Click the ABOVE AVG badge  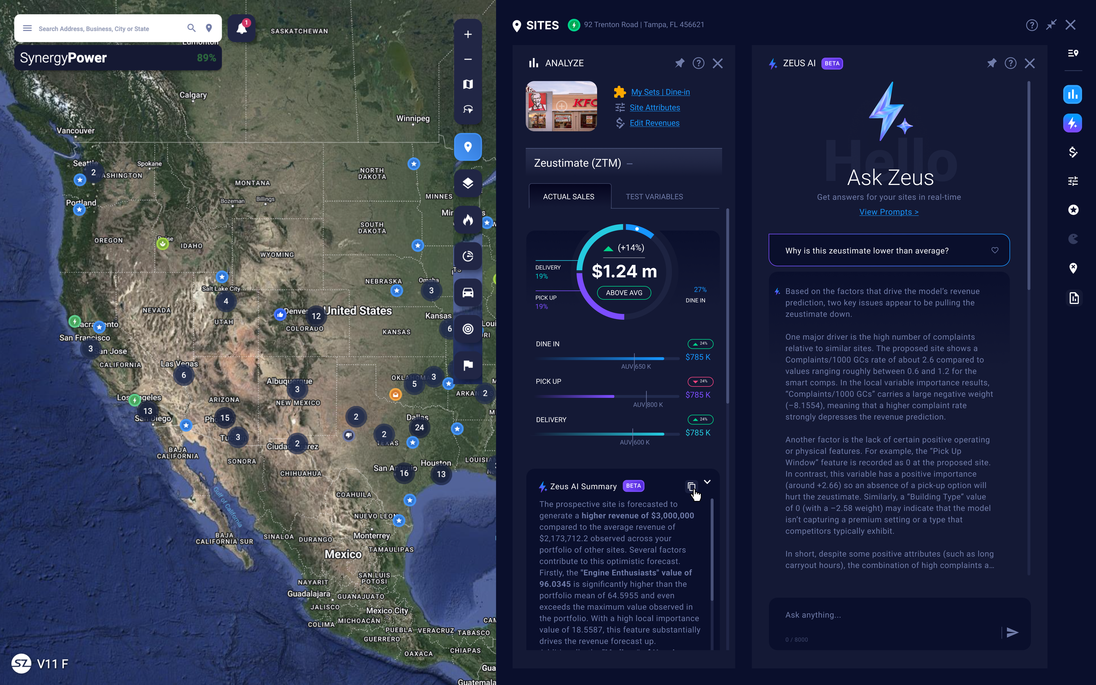click(x=624, y=293)
